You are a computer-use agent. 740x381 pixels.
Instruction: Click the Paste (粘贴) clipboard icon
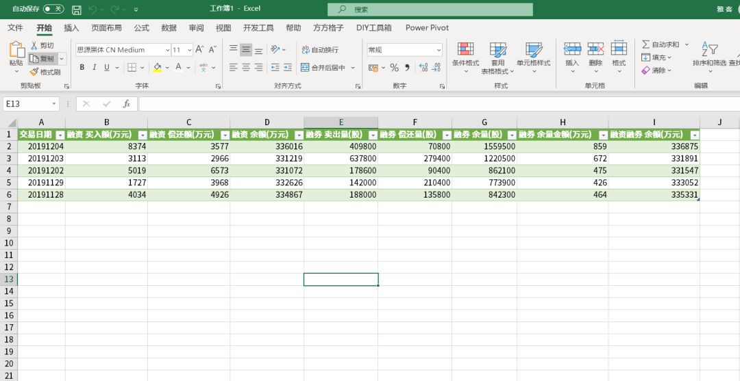coord(16,50)
